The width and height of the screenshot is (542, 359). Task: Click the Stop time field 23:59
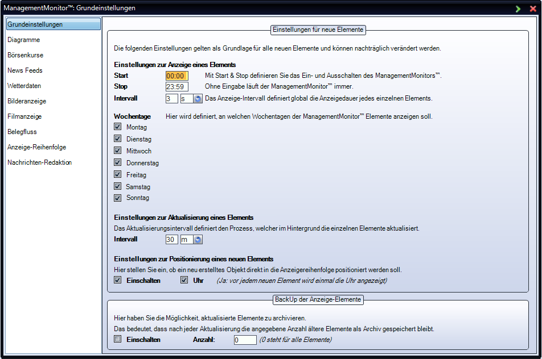coord(176,86)
